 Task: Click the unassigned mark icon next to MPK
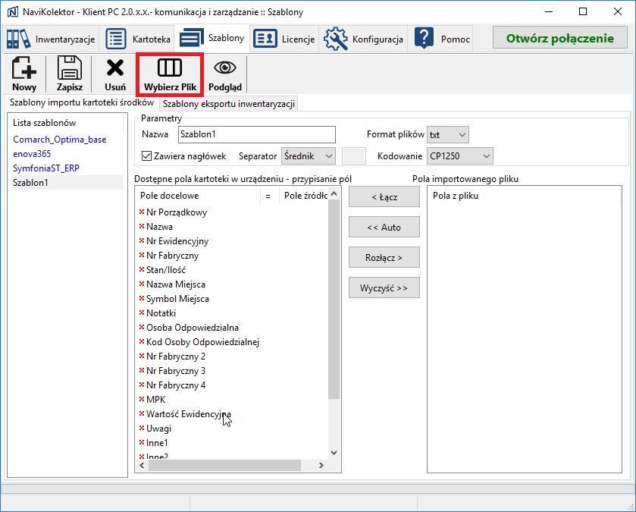(x=142, y=399)
